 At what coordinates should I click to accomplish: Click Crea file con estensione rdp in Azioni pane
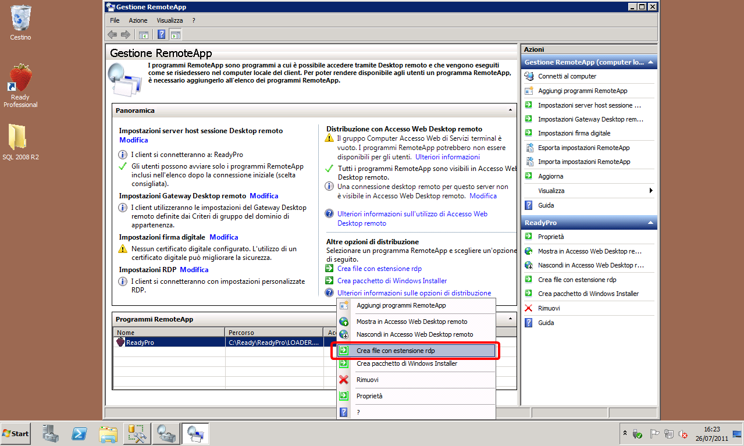(577, 280)
